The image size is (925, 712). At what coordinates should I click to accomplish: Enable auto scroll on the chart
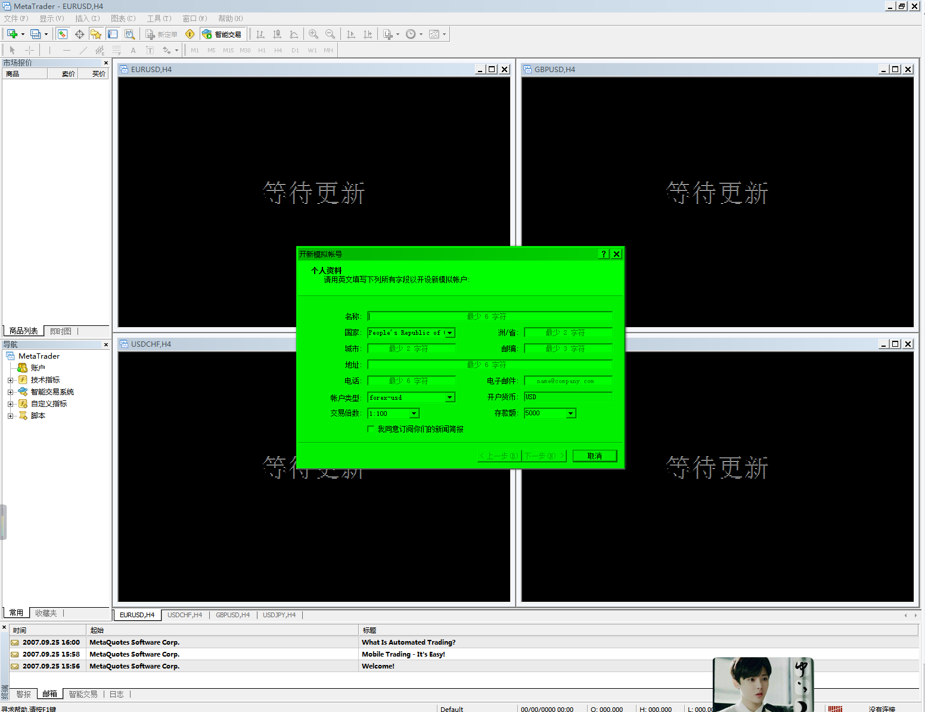pos(351,34)
